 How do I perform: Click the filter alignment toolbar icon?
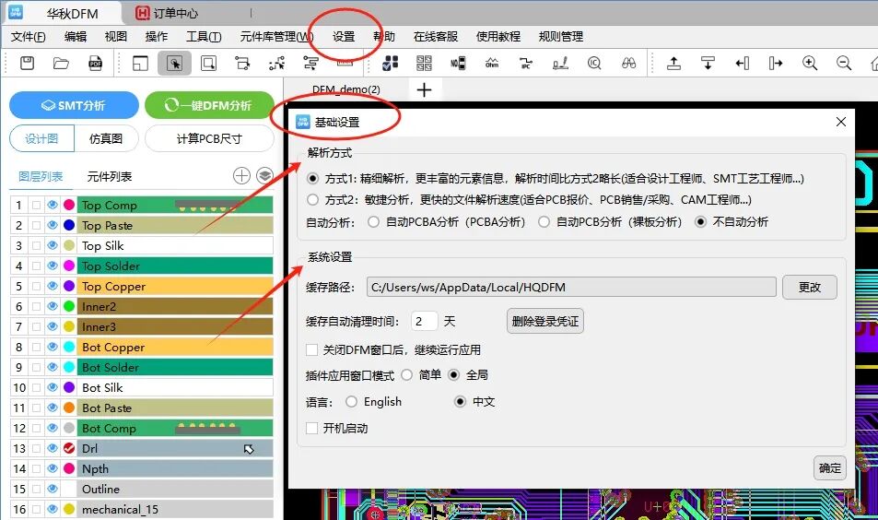point(310,64)
